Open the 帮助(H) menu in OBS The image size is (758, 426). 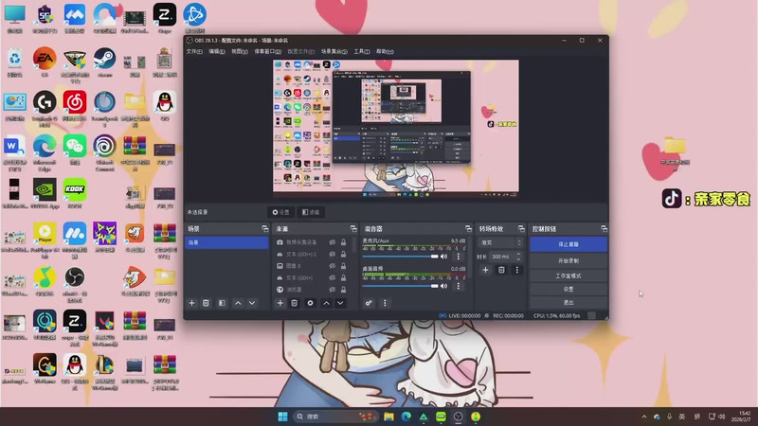pyautogui.click(x=385, y=51)
